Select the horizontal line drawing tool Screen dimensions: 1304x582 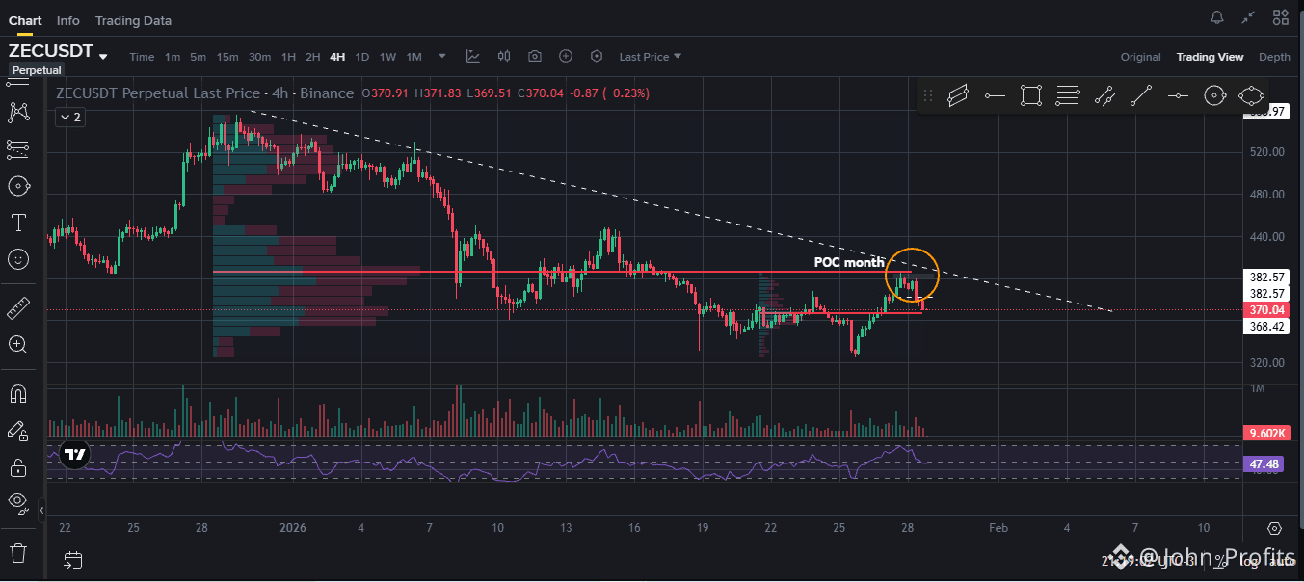click(1178, 95)
